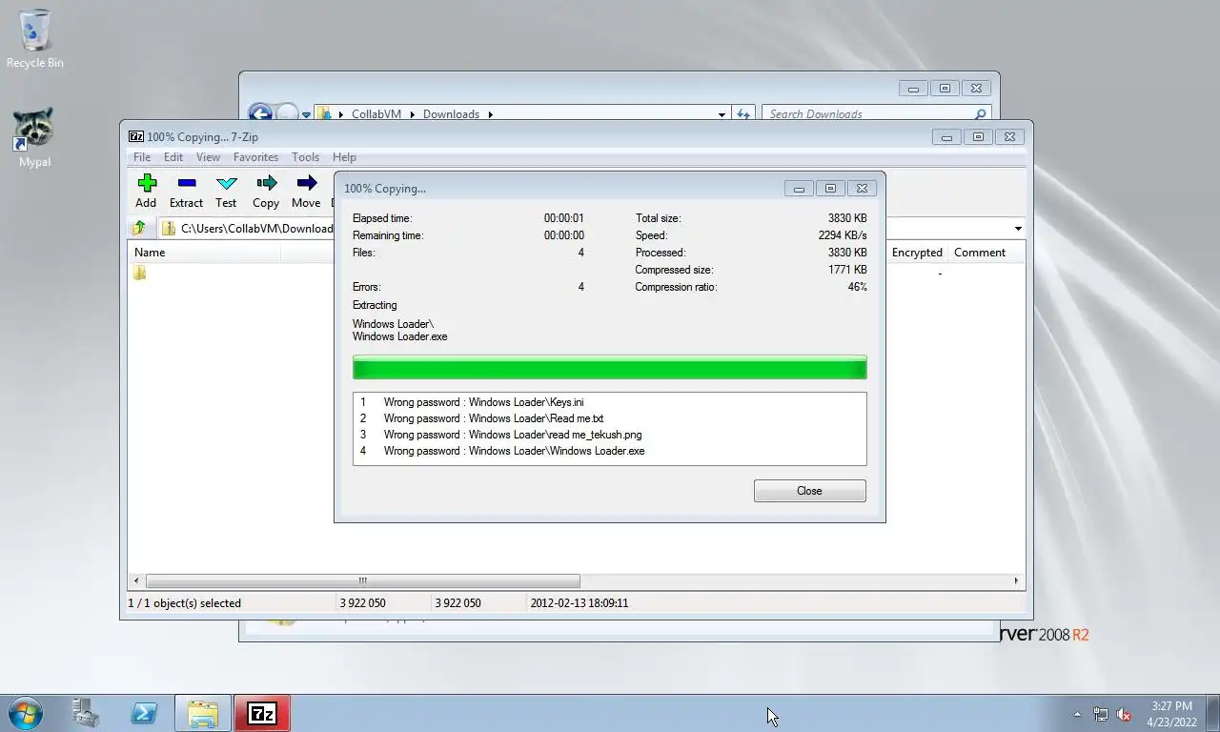Screen dimensions: 1220x732
Task: Expand the 7-Zip address path dropdown
Action: click(1017, 229)
